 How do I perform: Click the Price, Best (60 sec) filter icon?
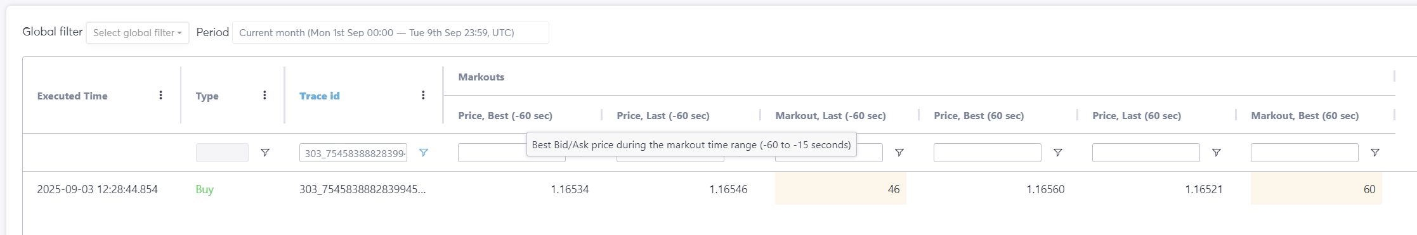(1057, 153)
